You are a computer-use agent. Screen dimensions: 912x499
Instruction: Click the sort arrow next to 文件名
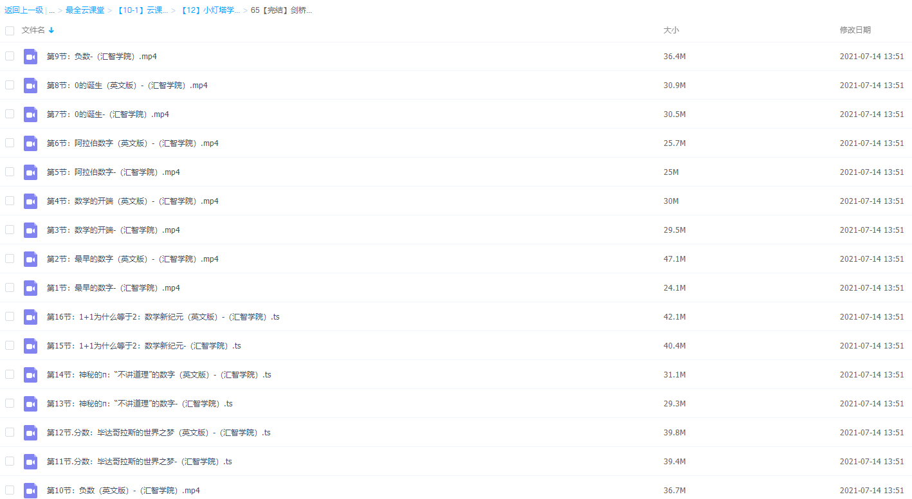coord(51,30)
